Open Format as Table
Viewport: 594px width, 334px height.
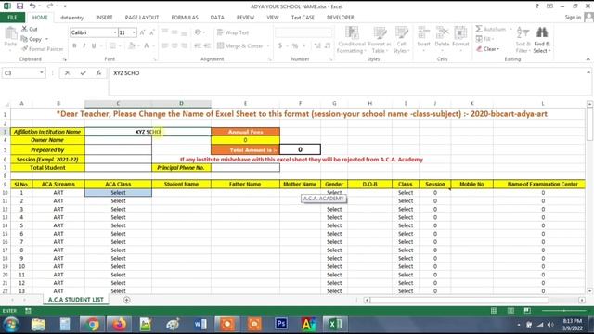pos(380,39)
